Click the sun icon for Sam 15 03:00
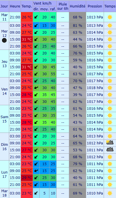Screen dimensions: 116x198 [x=110, y=109]
